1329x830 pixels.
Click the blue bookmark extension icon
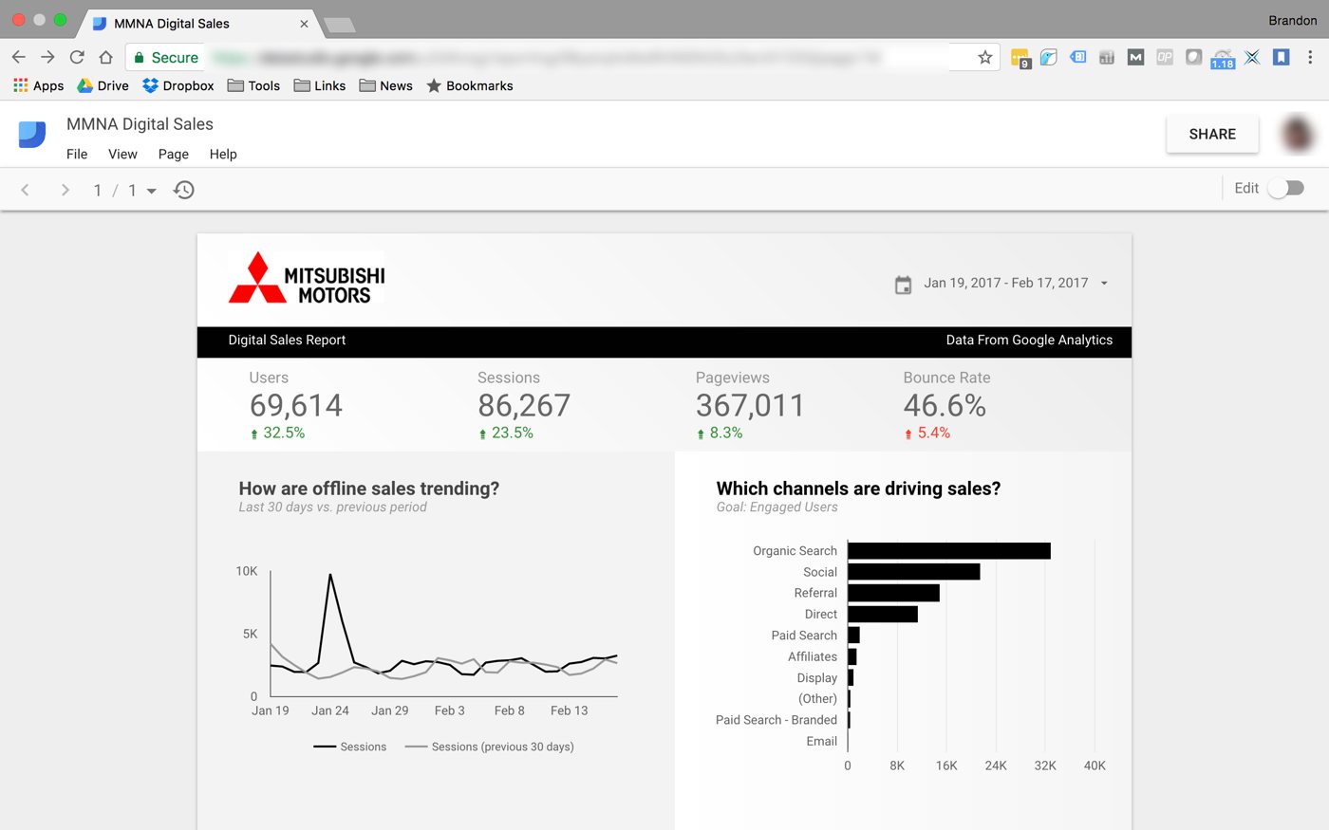tap(1282, 57)
